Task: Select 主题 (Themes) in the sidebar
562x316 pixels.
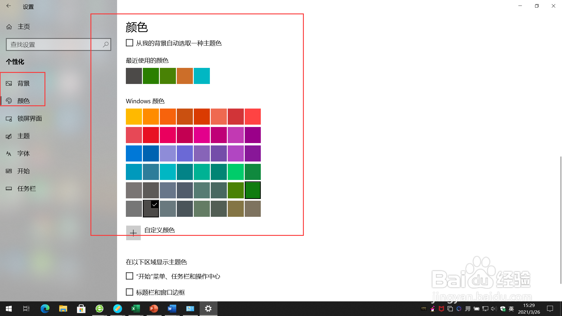Action: pos(23,136)
